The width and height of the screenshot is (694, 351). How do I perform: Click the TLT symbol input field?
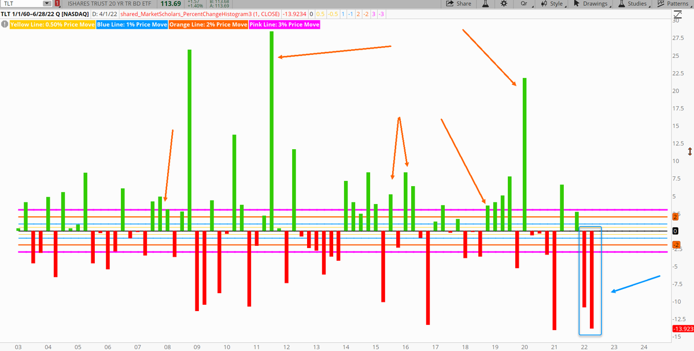(x=21, y=3)
